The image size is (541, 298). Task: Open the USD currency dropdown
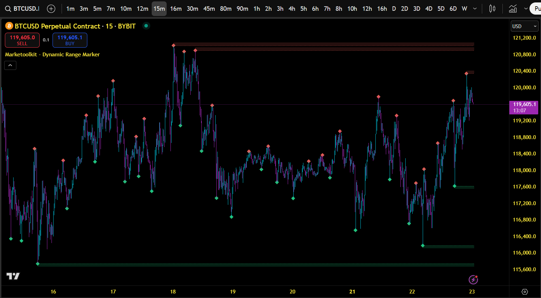pos(525,26)
